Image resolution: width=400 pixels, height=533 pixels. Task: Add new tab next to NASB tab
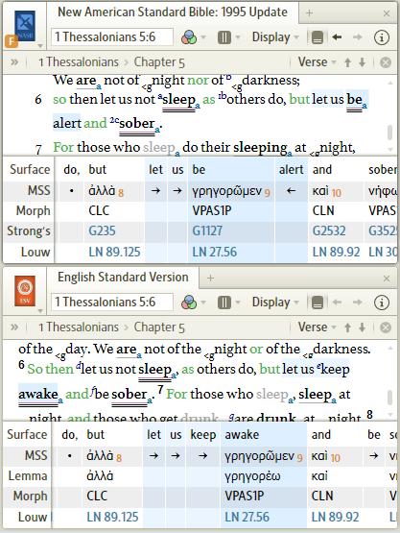click(309, 13)
